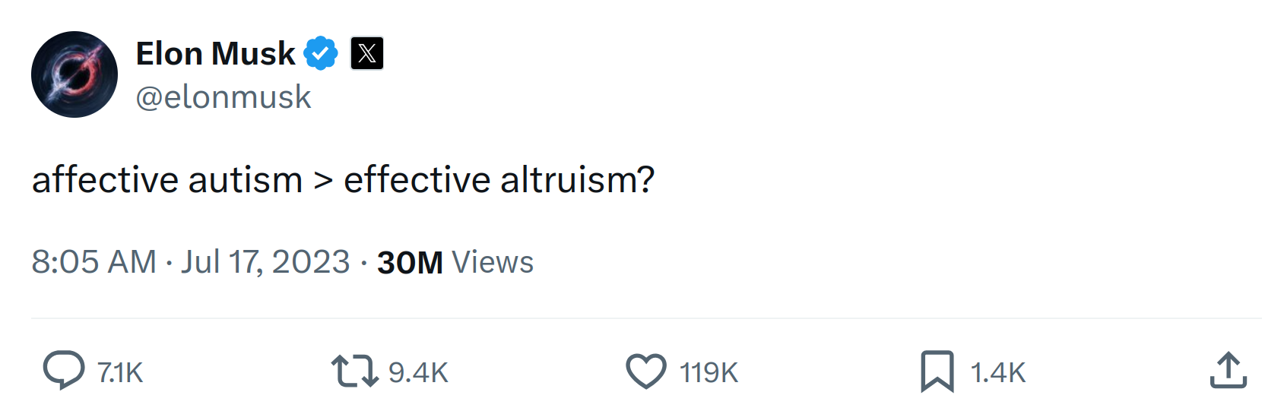This screenshot has width=1284, height=411.
Task: Open the share menu via the upload arrow icon
Action: tap(1229, 370)
